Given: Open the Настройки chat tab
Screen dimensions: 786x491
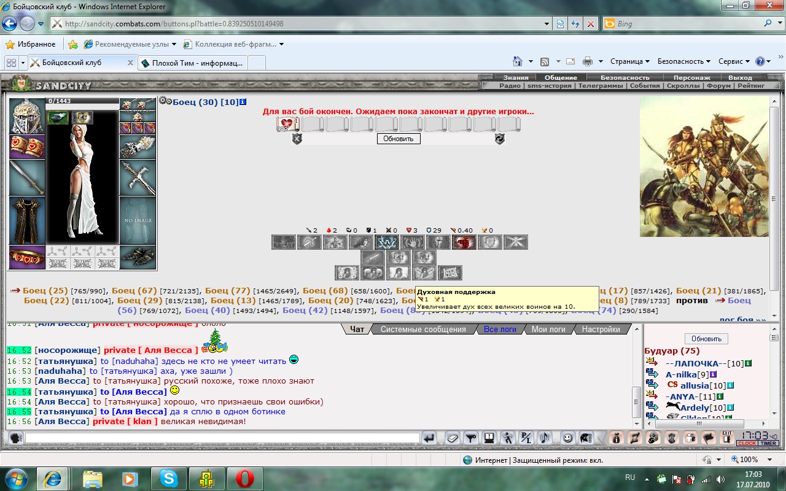Looking at the screenshot, I should pyautogui.click(x=601, y=330).
